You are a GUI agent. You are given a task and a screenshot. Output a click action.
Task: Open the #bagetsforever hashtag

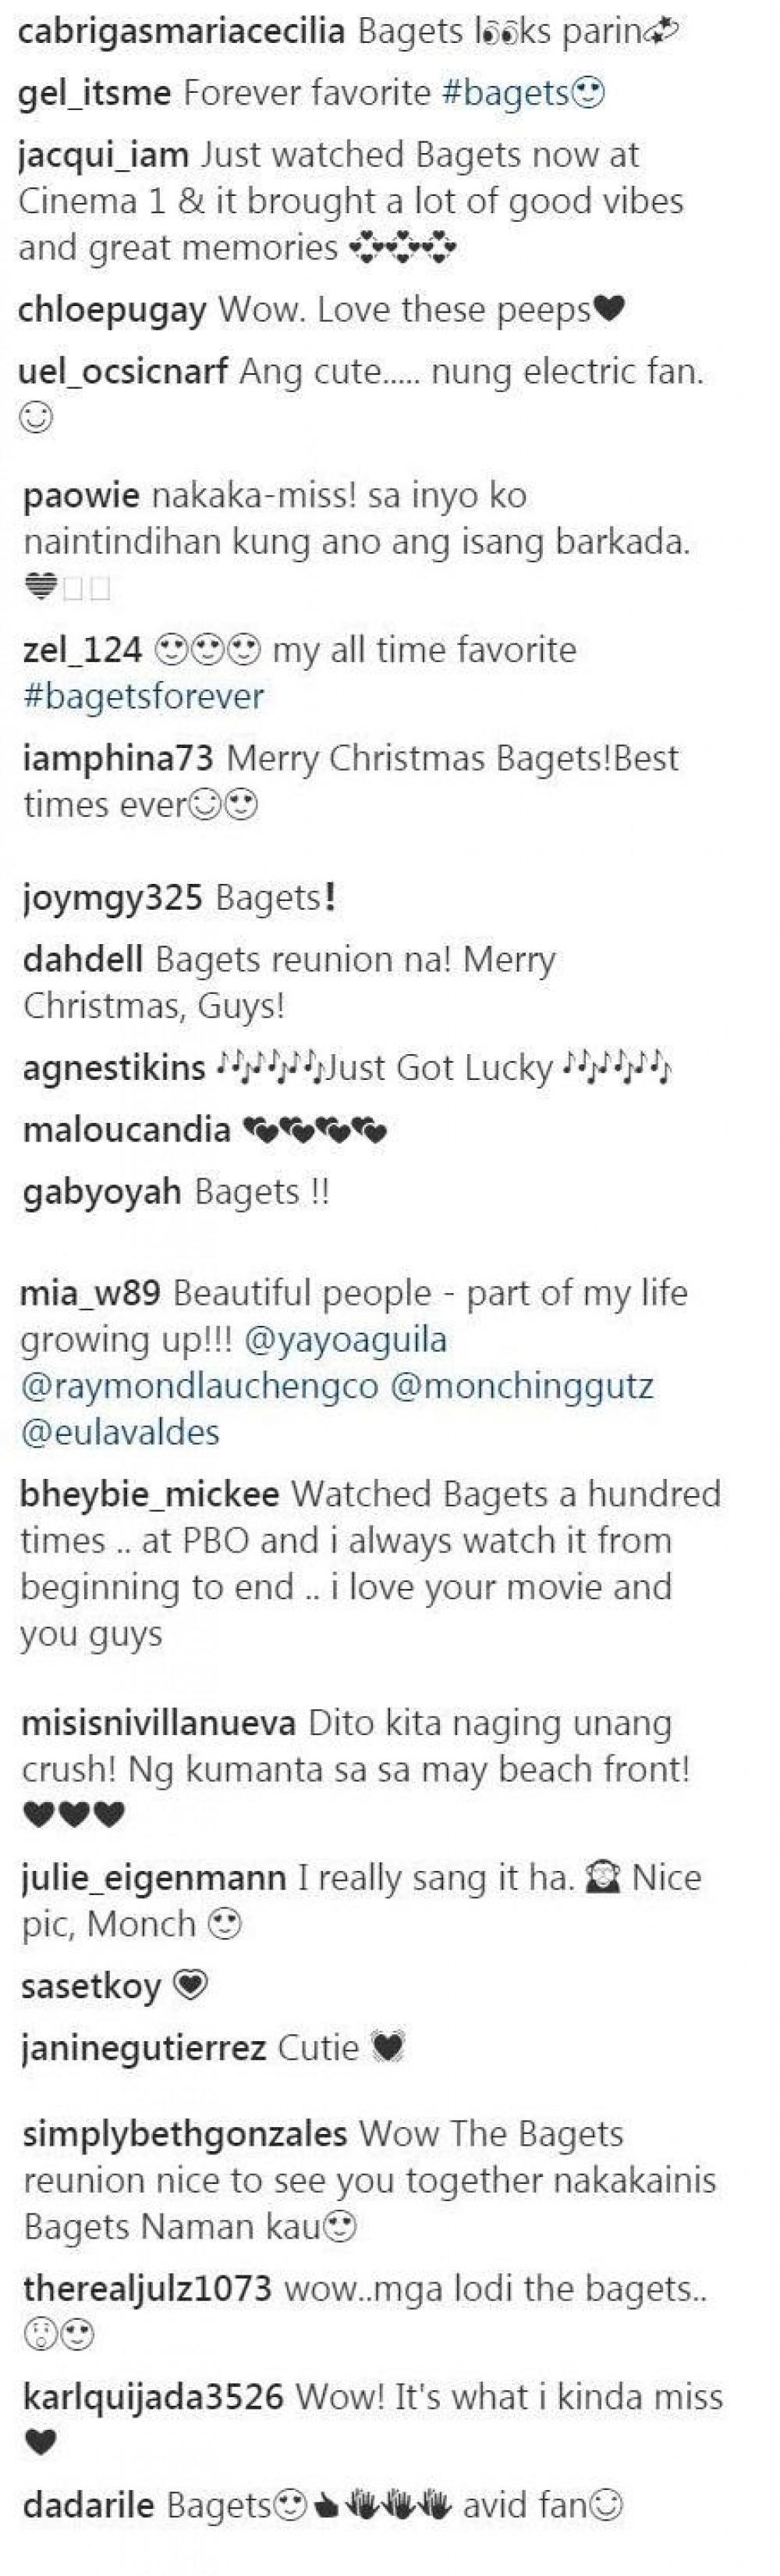(143, 697)
